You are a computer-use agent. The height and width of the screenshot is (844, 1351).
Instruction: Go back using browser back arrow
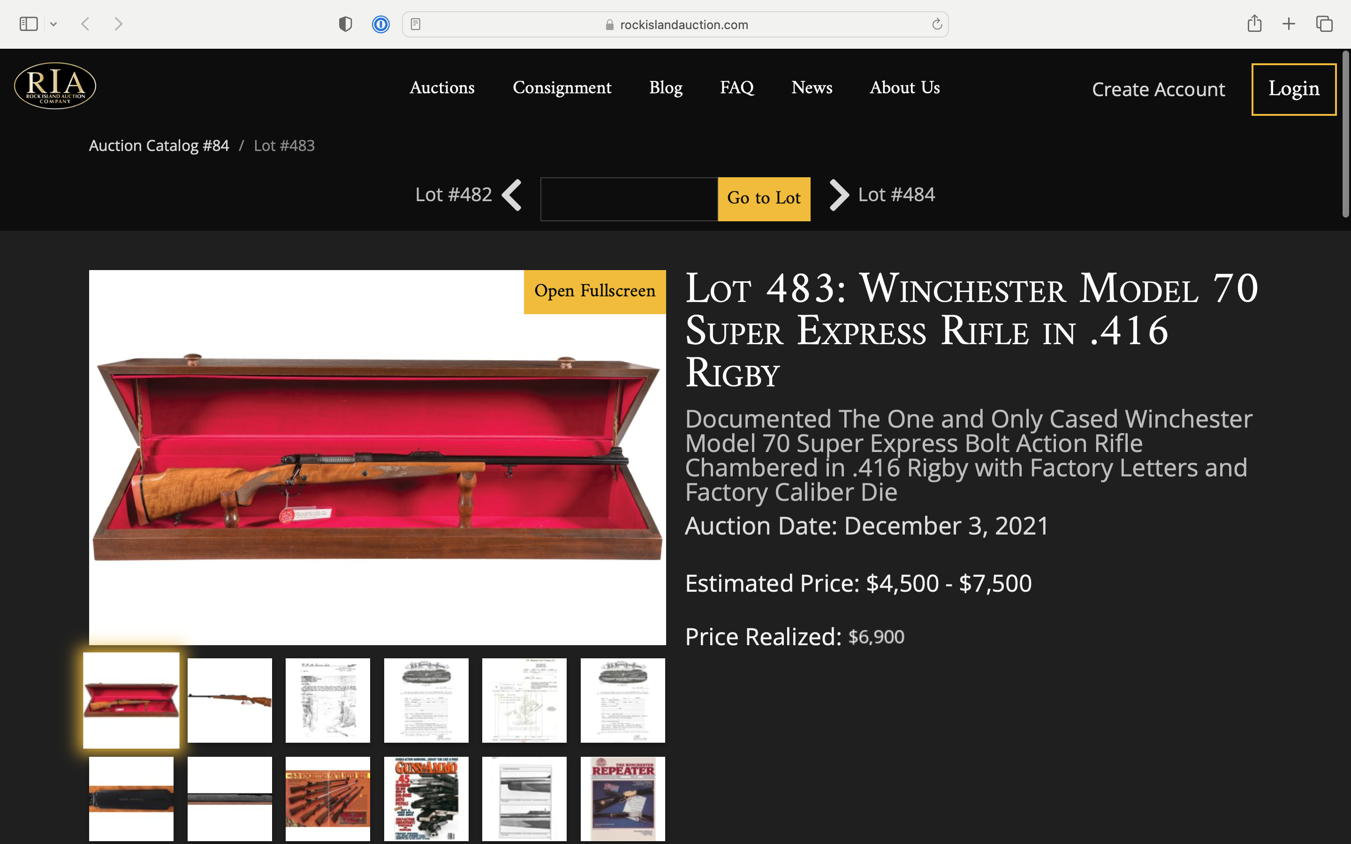85,24
